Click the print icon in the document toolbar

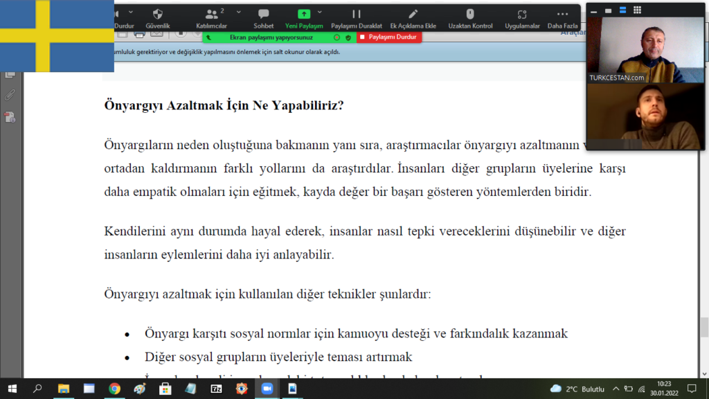139,35
